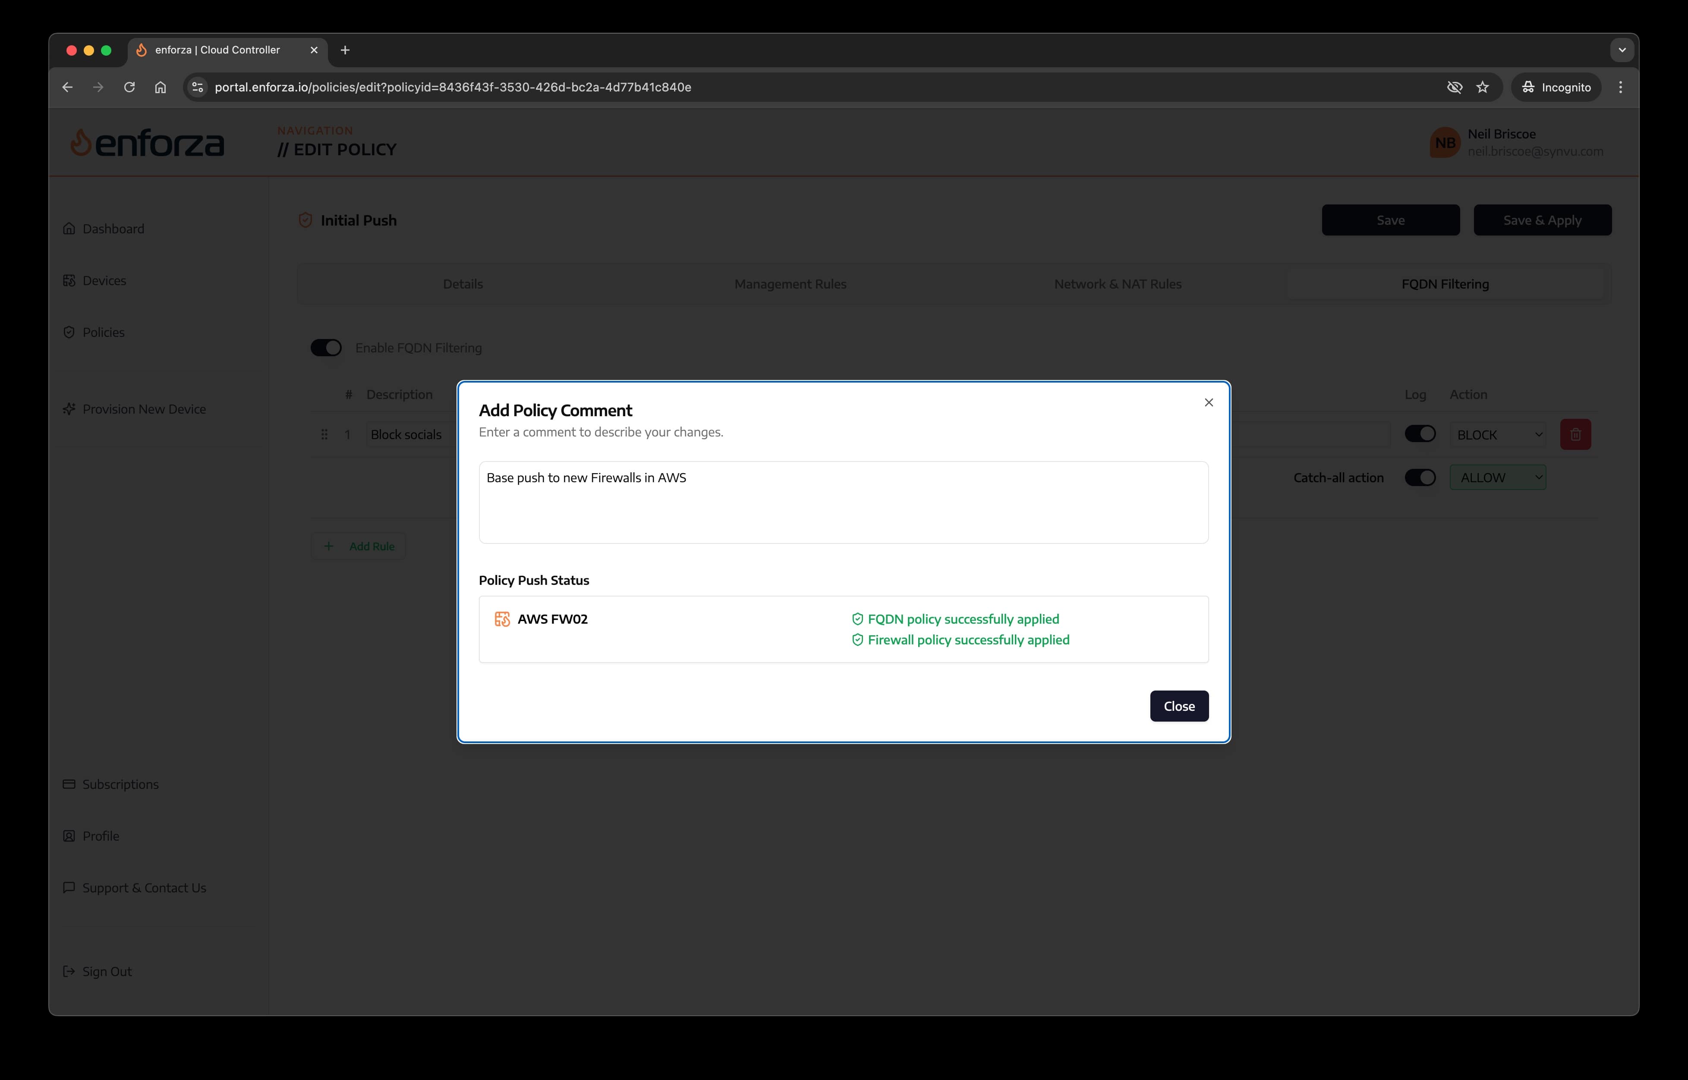Open Devices from the sidebar
The height and width of the screenshot is (1080, 1688).
(x=104, y=280)
